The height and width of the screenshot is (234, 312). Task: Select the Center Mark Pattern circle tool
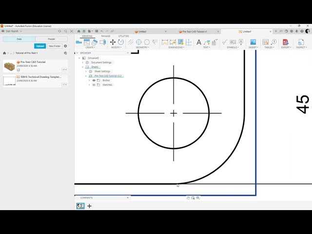(x=147, y=42)
